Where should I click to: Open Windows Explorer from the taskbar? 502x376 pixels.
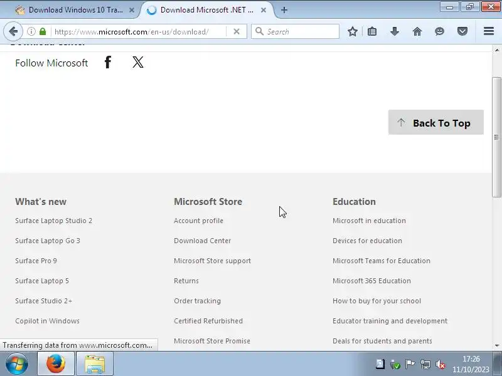pyautogui.click(x=95, y=364)
